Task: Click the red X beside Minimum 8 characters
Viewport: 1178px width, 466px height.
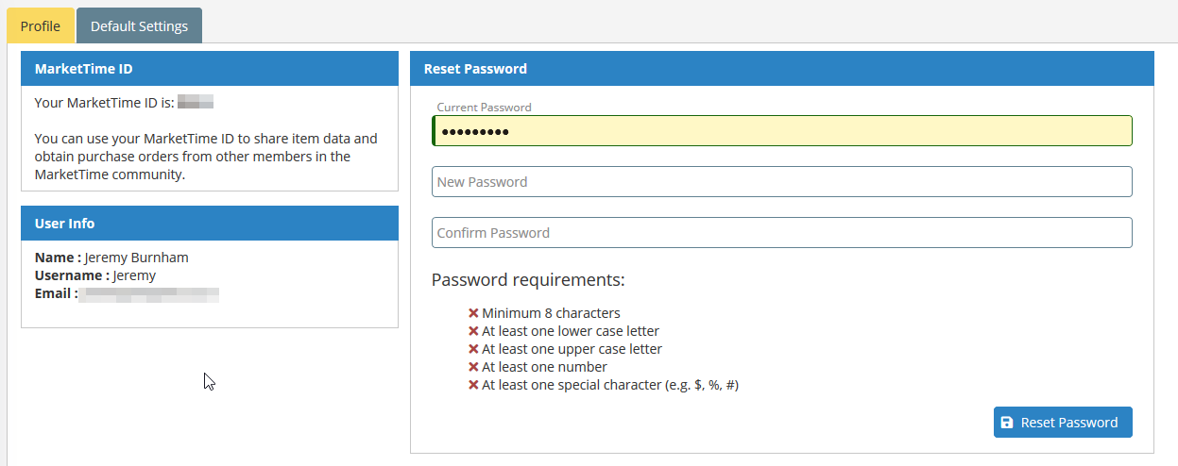Action: (473, 313)
